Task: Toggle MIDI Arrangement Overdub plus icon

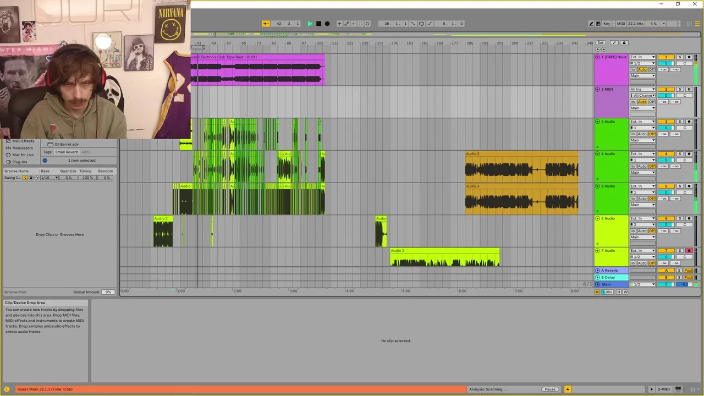Action: (339, 24)
